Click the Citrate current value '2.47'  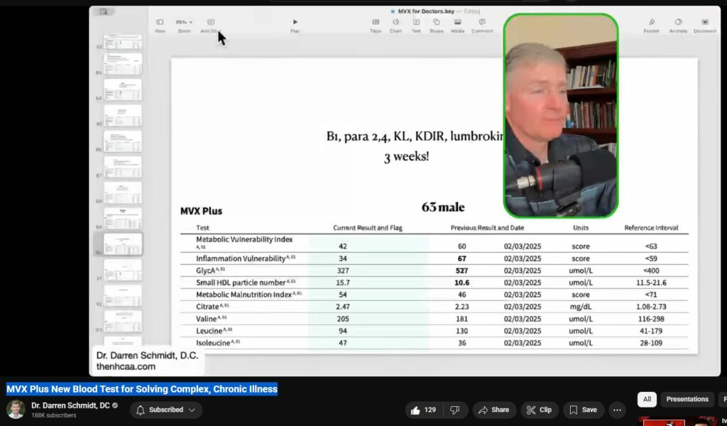[x=343, y=307]
